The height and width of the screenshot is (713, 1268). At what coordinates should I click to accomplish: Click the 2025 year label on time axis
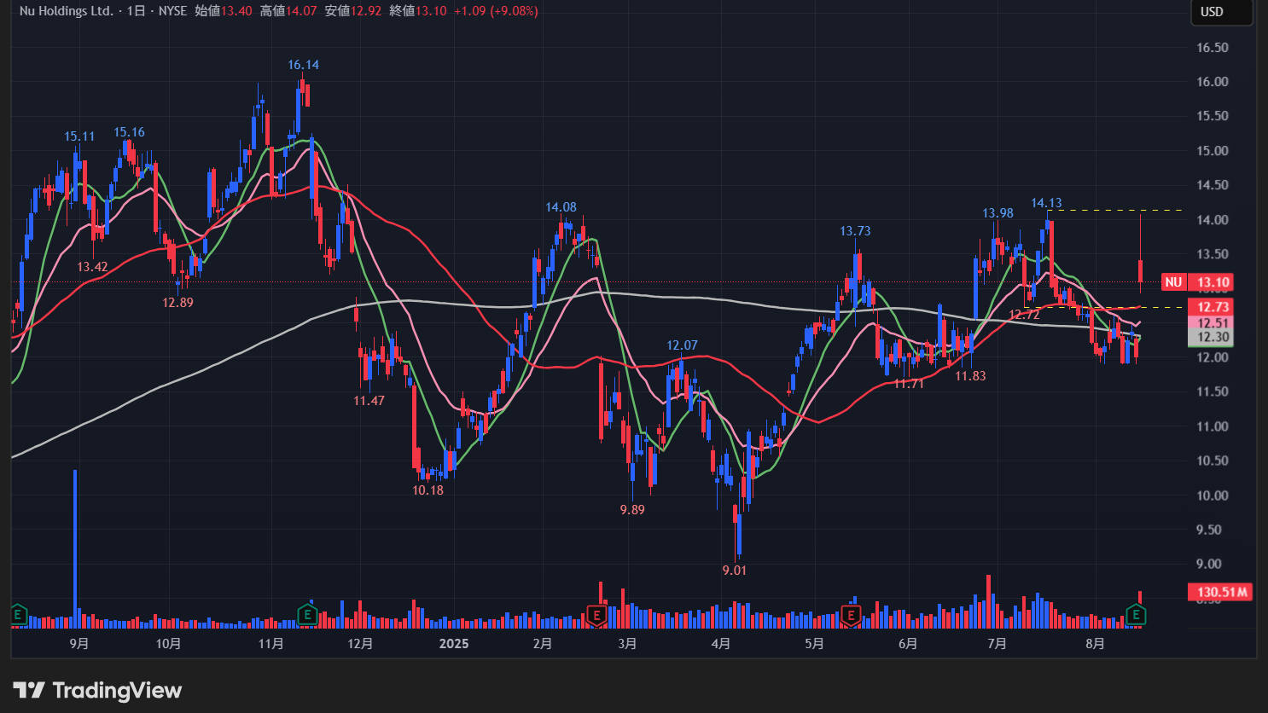[454, 644]
